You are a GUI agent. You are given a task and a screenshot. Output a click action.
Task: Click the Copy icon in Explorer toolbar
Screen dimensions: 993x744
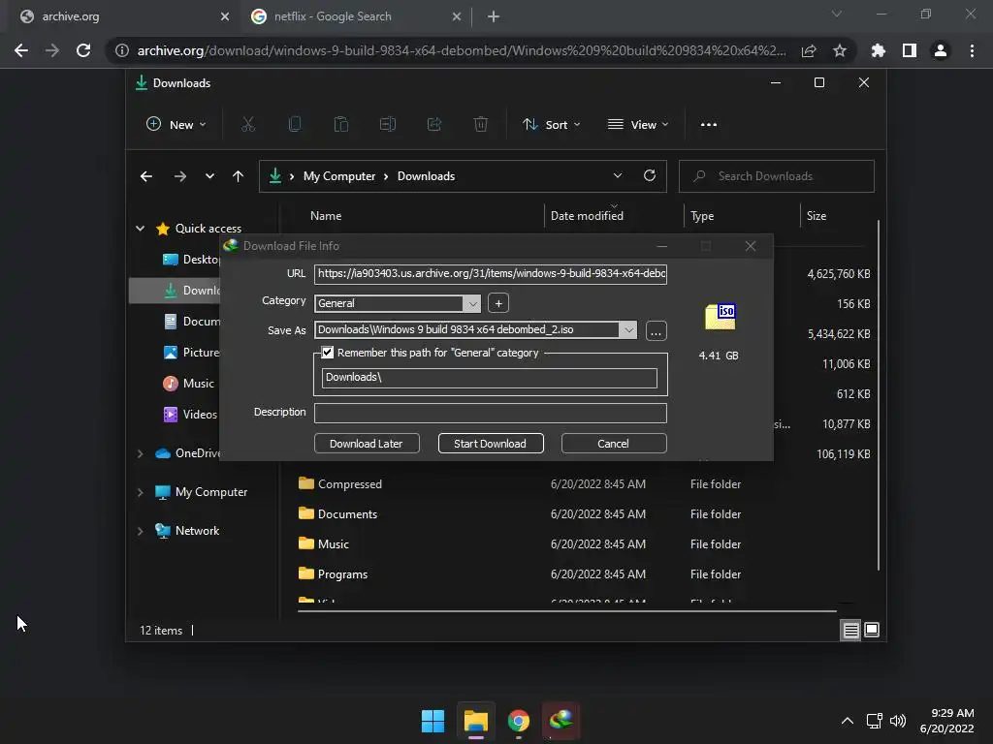point(295,125)
